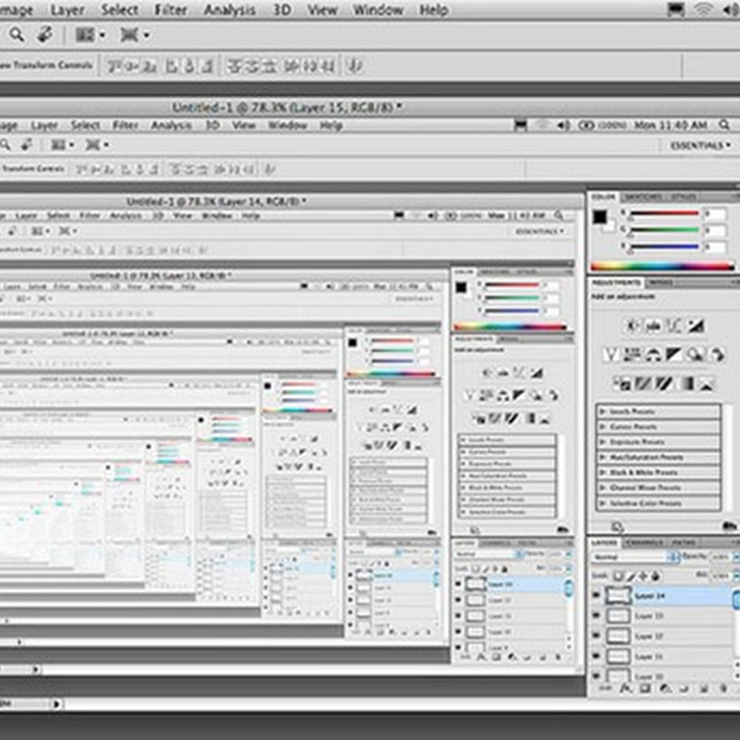Open Normal blend mode dropdown in the largest Layers panel

[635, 558]
